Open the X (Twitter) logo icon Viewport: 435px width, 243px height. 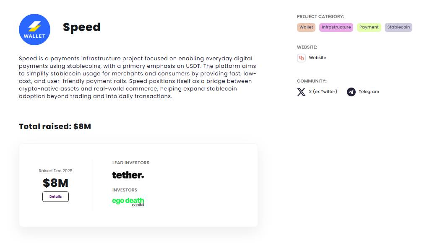[301, 92]
